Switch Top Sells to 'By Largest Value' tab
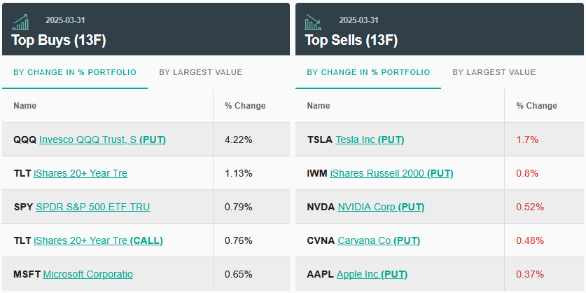Screen dimensions: 586x293 494,72
